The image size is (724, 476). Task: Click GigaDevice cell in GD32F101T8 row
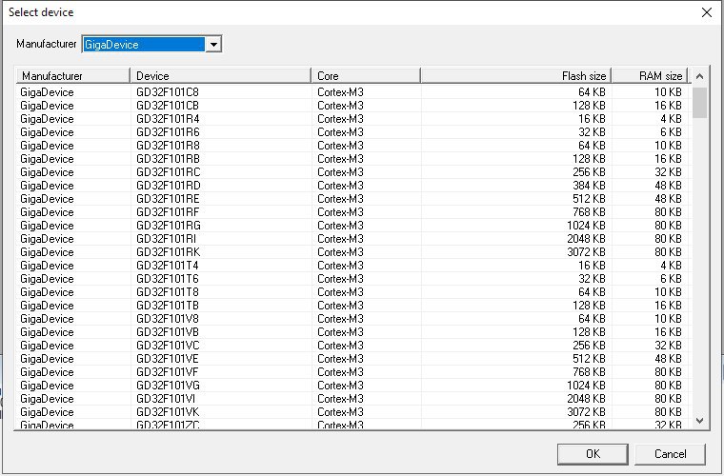coord(47,293)
